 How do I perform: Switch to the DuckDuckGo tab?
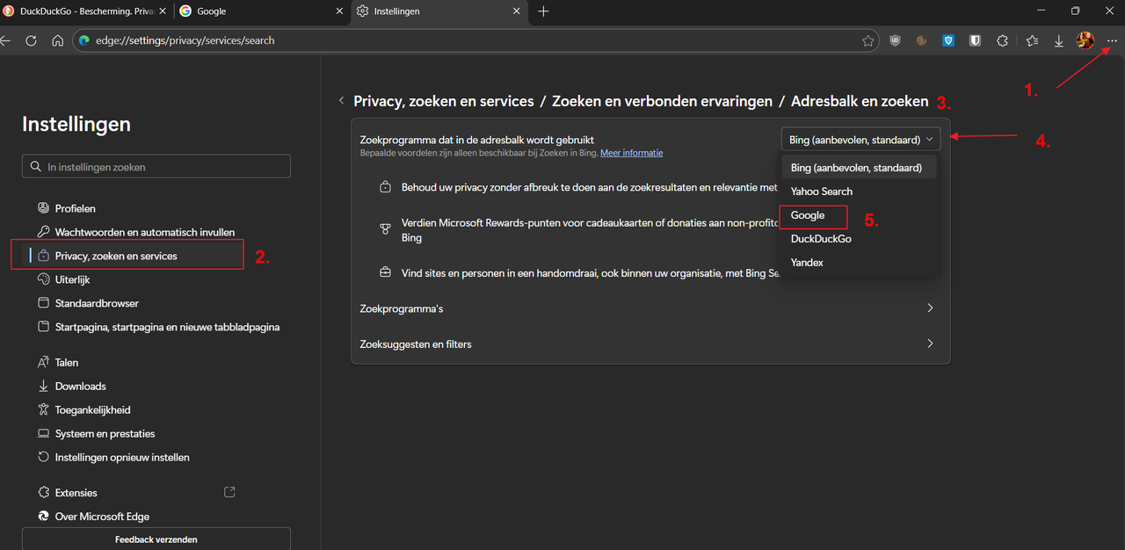tap(86, 11)
